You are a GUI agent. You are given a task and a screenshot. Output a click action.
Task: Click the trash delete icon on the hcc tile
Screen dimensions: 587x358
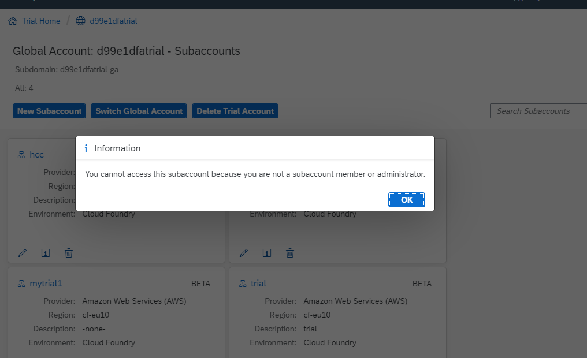[69, 252]
